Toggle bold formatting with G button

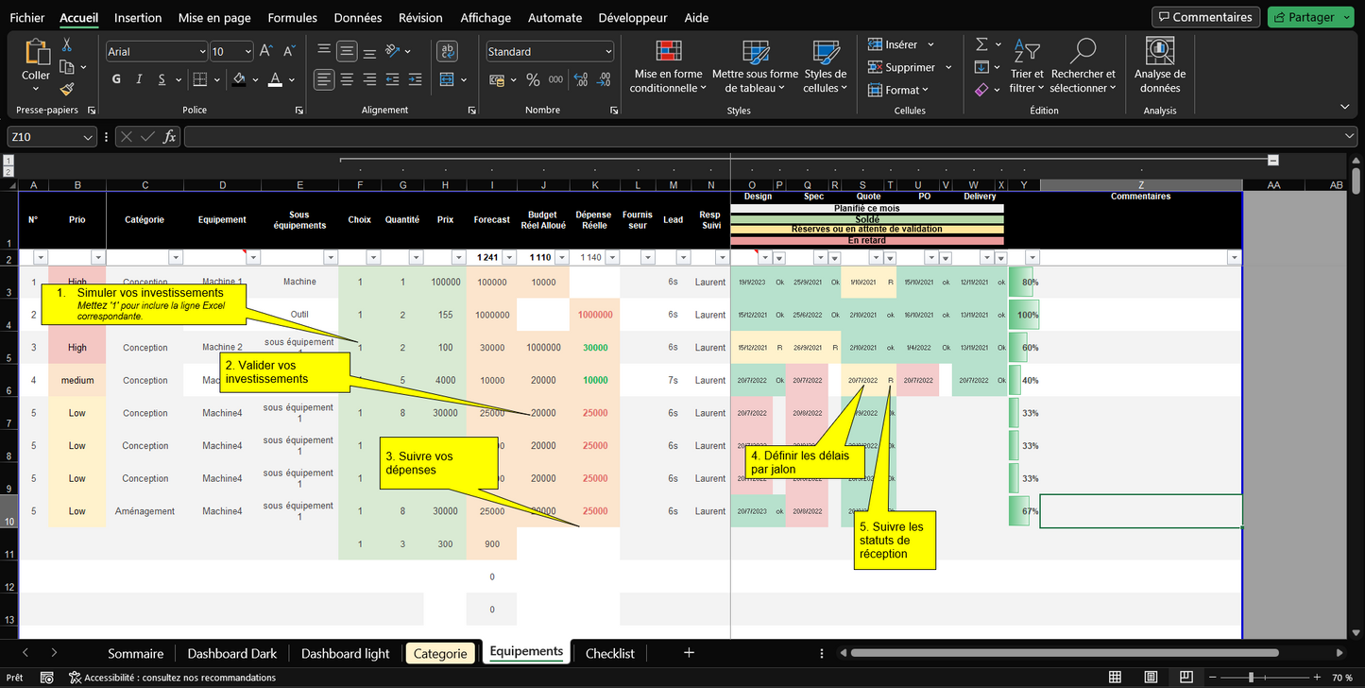116,80
